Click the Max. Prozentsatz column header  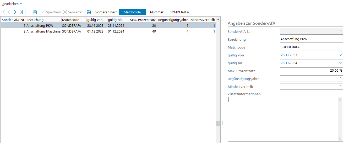(x=143, y=20)
